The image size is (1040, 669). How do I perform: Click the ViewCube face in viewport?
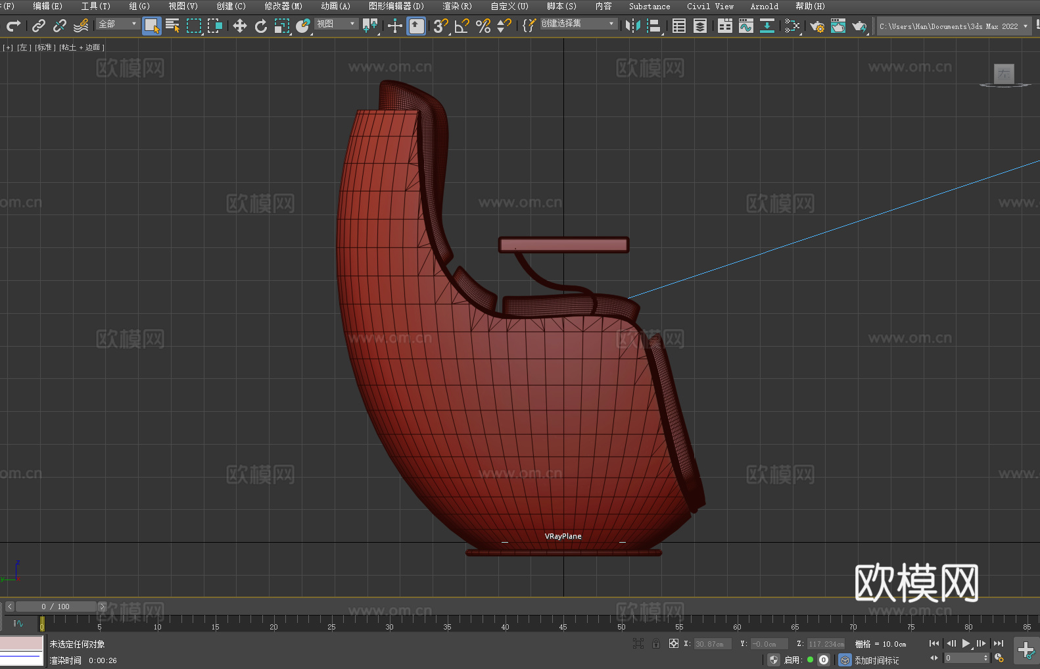pos(1004,74)
